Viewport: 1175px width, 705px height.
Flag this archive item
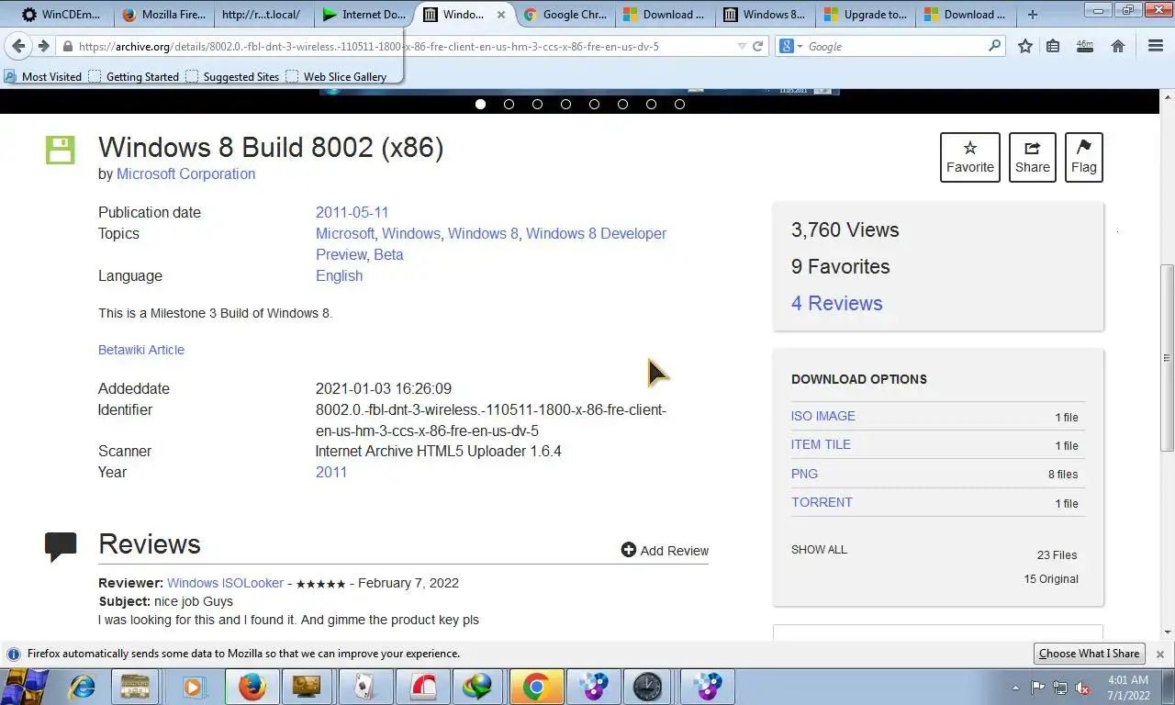coord(1084,157)
